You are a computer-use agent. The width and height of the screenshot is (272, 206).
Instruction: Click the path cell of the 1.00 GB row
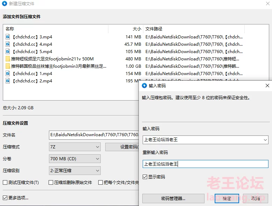coord(192,66)
